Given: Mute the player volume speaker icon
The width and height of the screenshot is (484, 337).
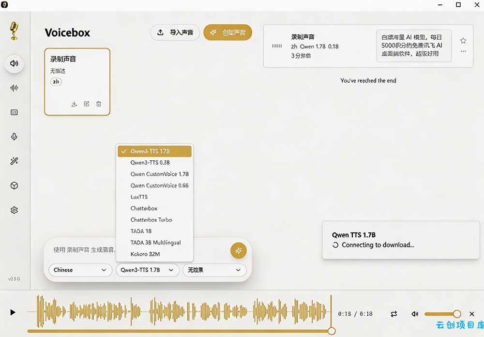Looking at the screenshot, I should click(415, 314).
